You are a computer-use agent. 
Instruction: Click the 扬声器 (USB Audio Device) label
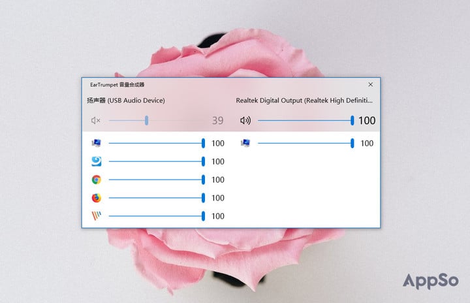[126, 101]
